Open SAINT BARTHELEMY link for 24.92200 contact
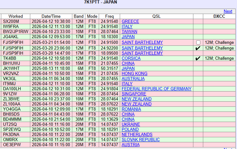The width and height of the screenshot is (237, 149). 142,48
